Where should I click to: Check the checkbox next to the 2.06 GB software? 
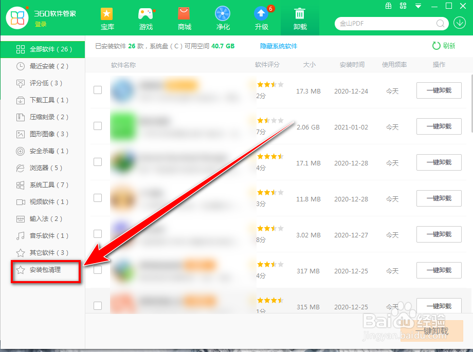(97, 126)
